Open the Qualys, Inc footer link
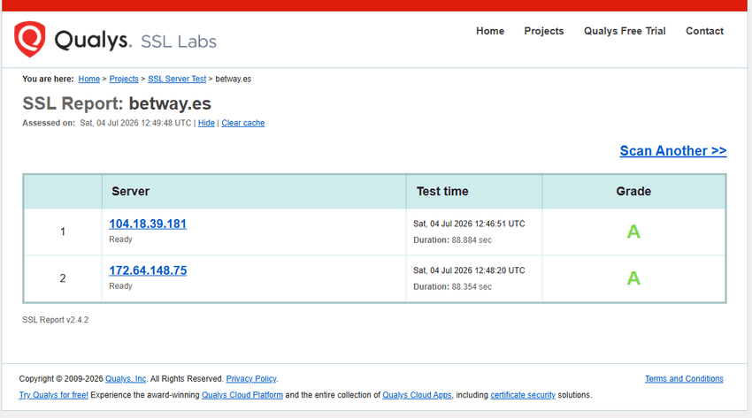The width and height of the screenshot is (752, 418). [x=126, y=379]
